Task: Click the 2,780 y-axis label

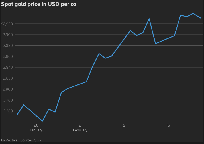Action: coord(7,100)
